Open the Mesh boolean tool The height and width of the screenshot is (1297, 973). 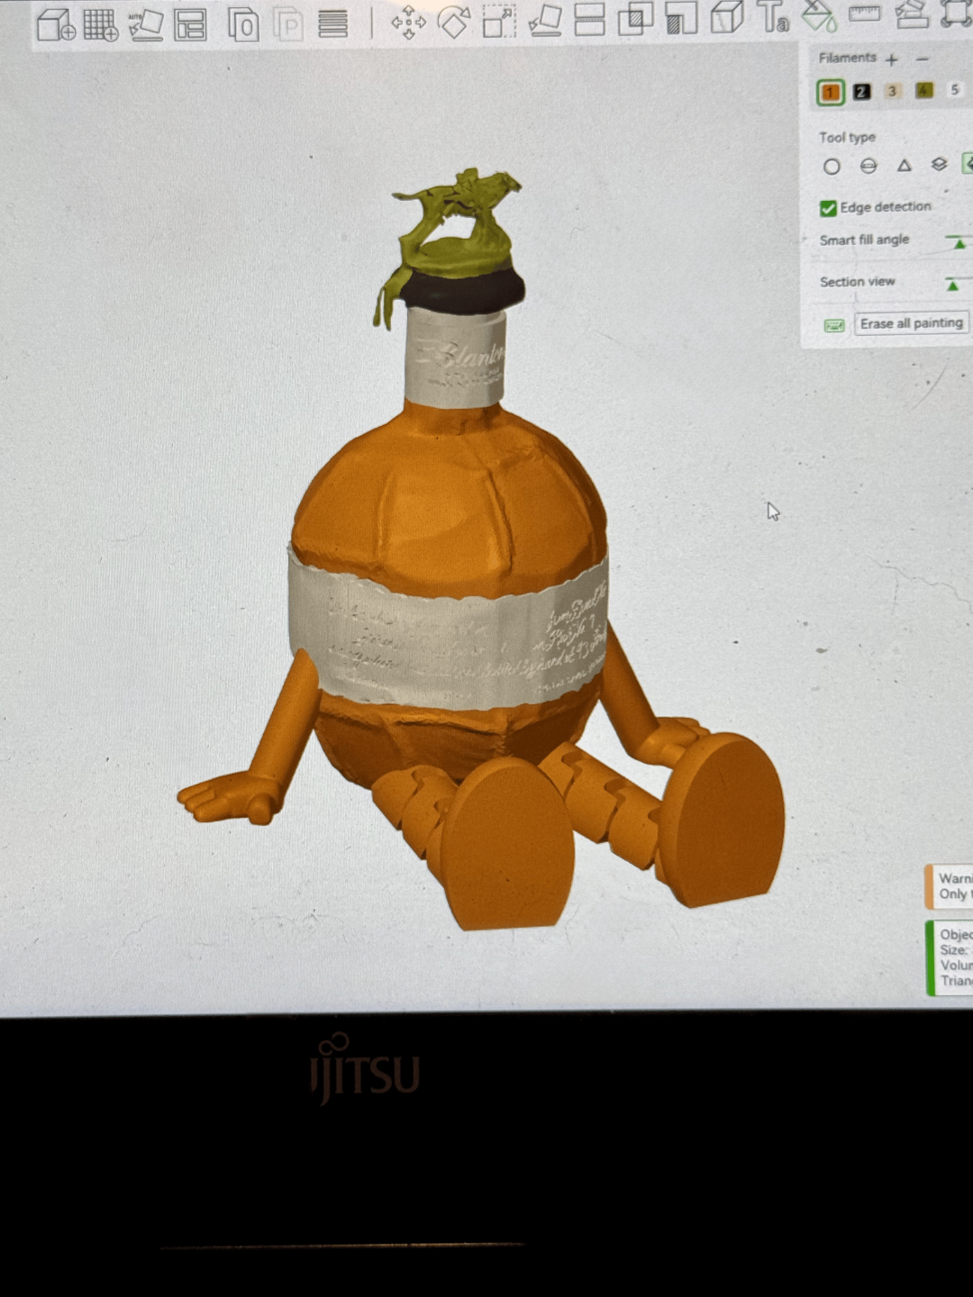coord(635,18)
